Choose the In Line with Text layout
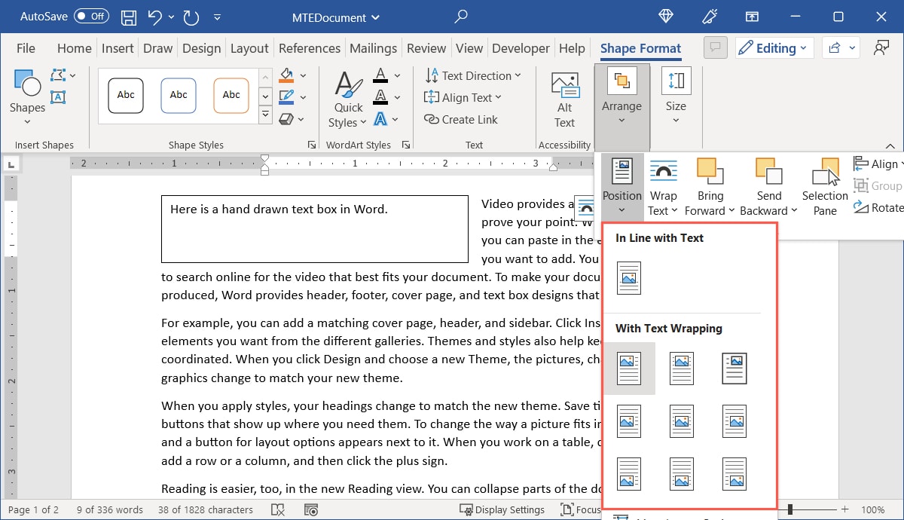 pyautogui.click(x=628, y=277)
